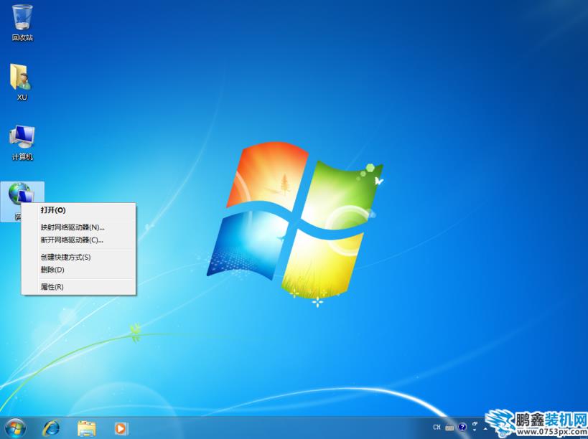Choose 映射网络驱动器(N)... menu entry
Viewport: 588px width, 439px height.
[79, 227]
